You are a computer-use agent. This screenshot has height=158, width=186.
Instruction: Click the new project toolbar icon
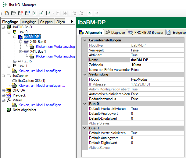point(6,13)
